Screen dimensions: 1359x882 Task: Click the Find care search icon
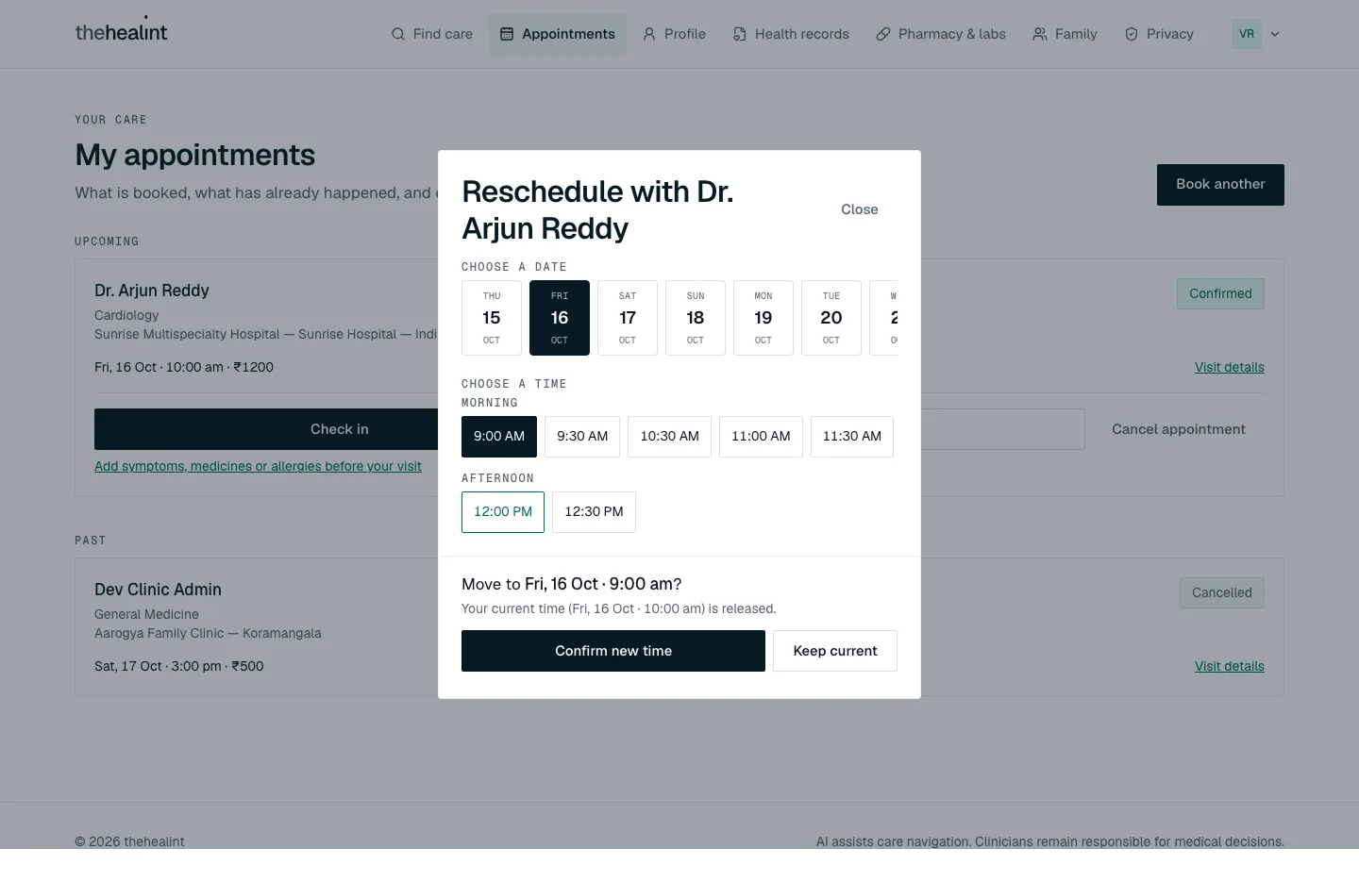(398, 34)
